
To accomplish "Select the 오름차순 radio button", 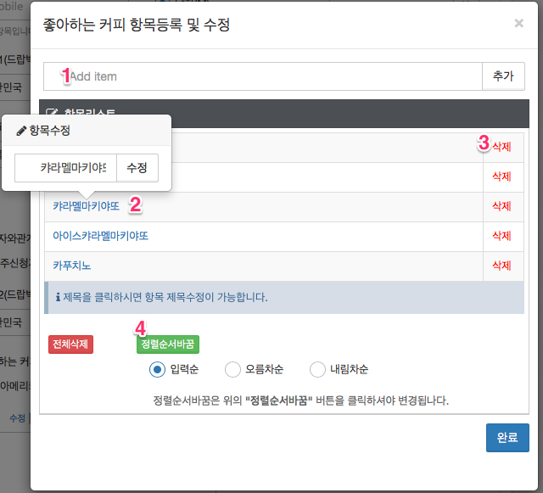I will tap(232, 370).
